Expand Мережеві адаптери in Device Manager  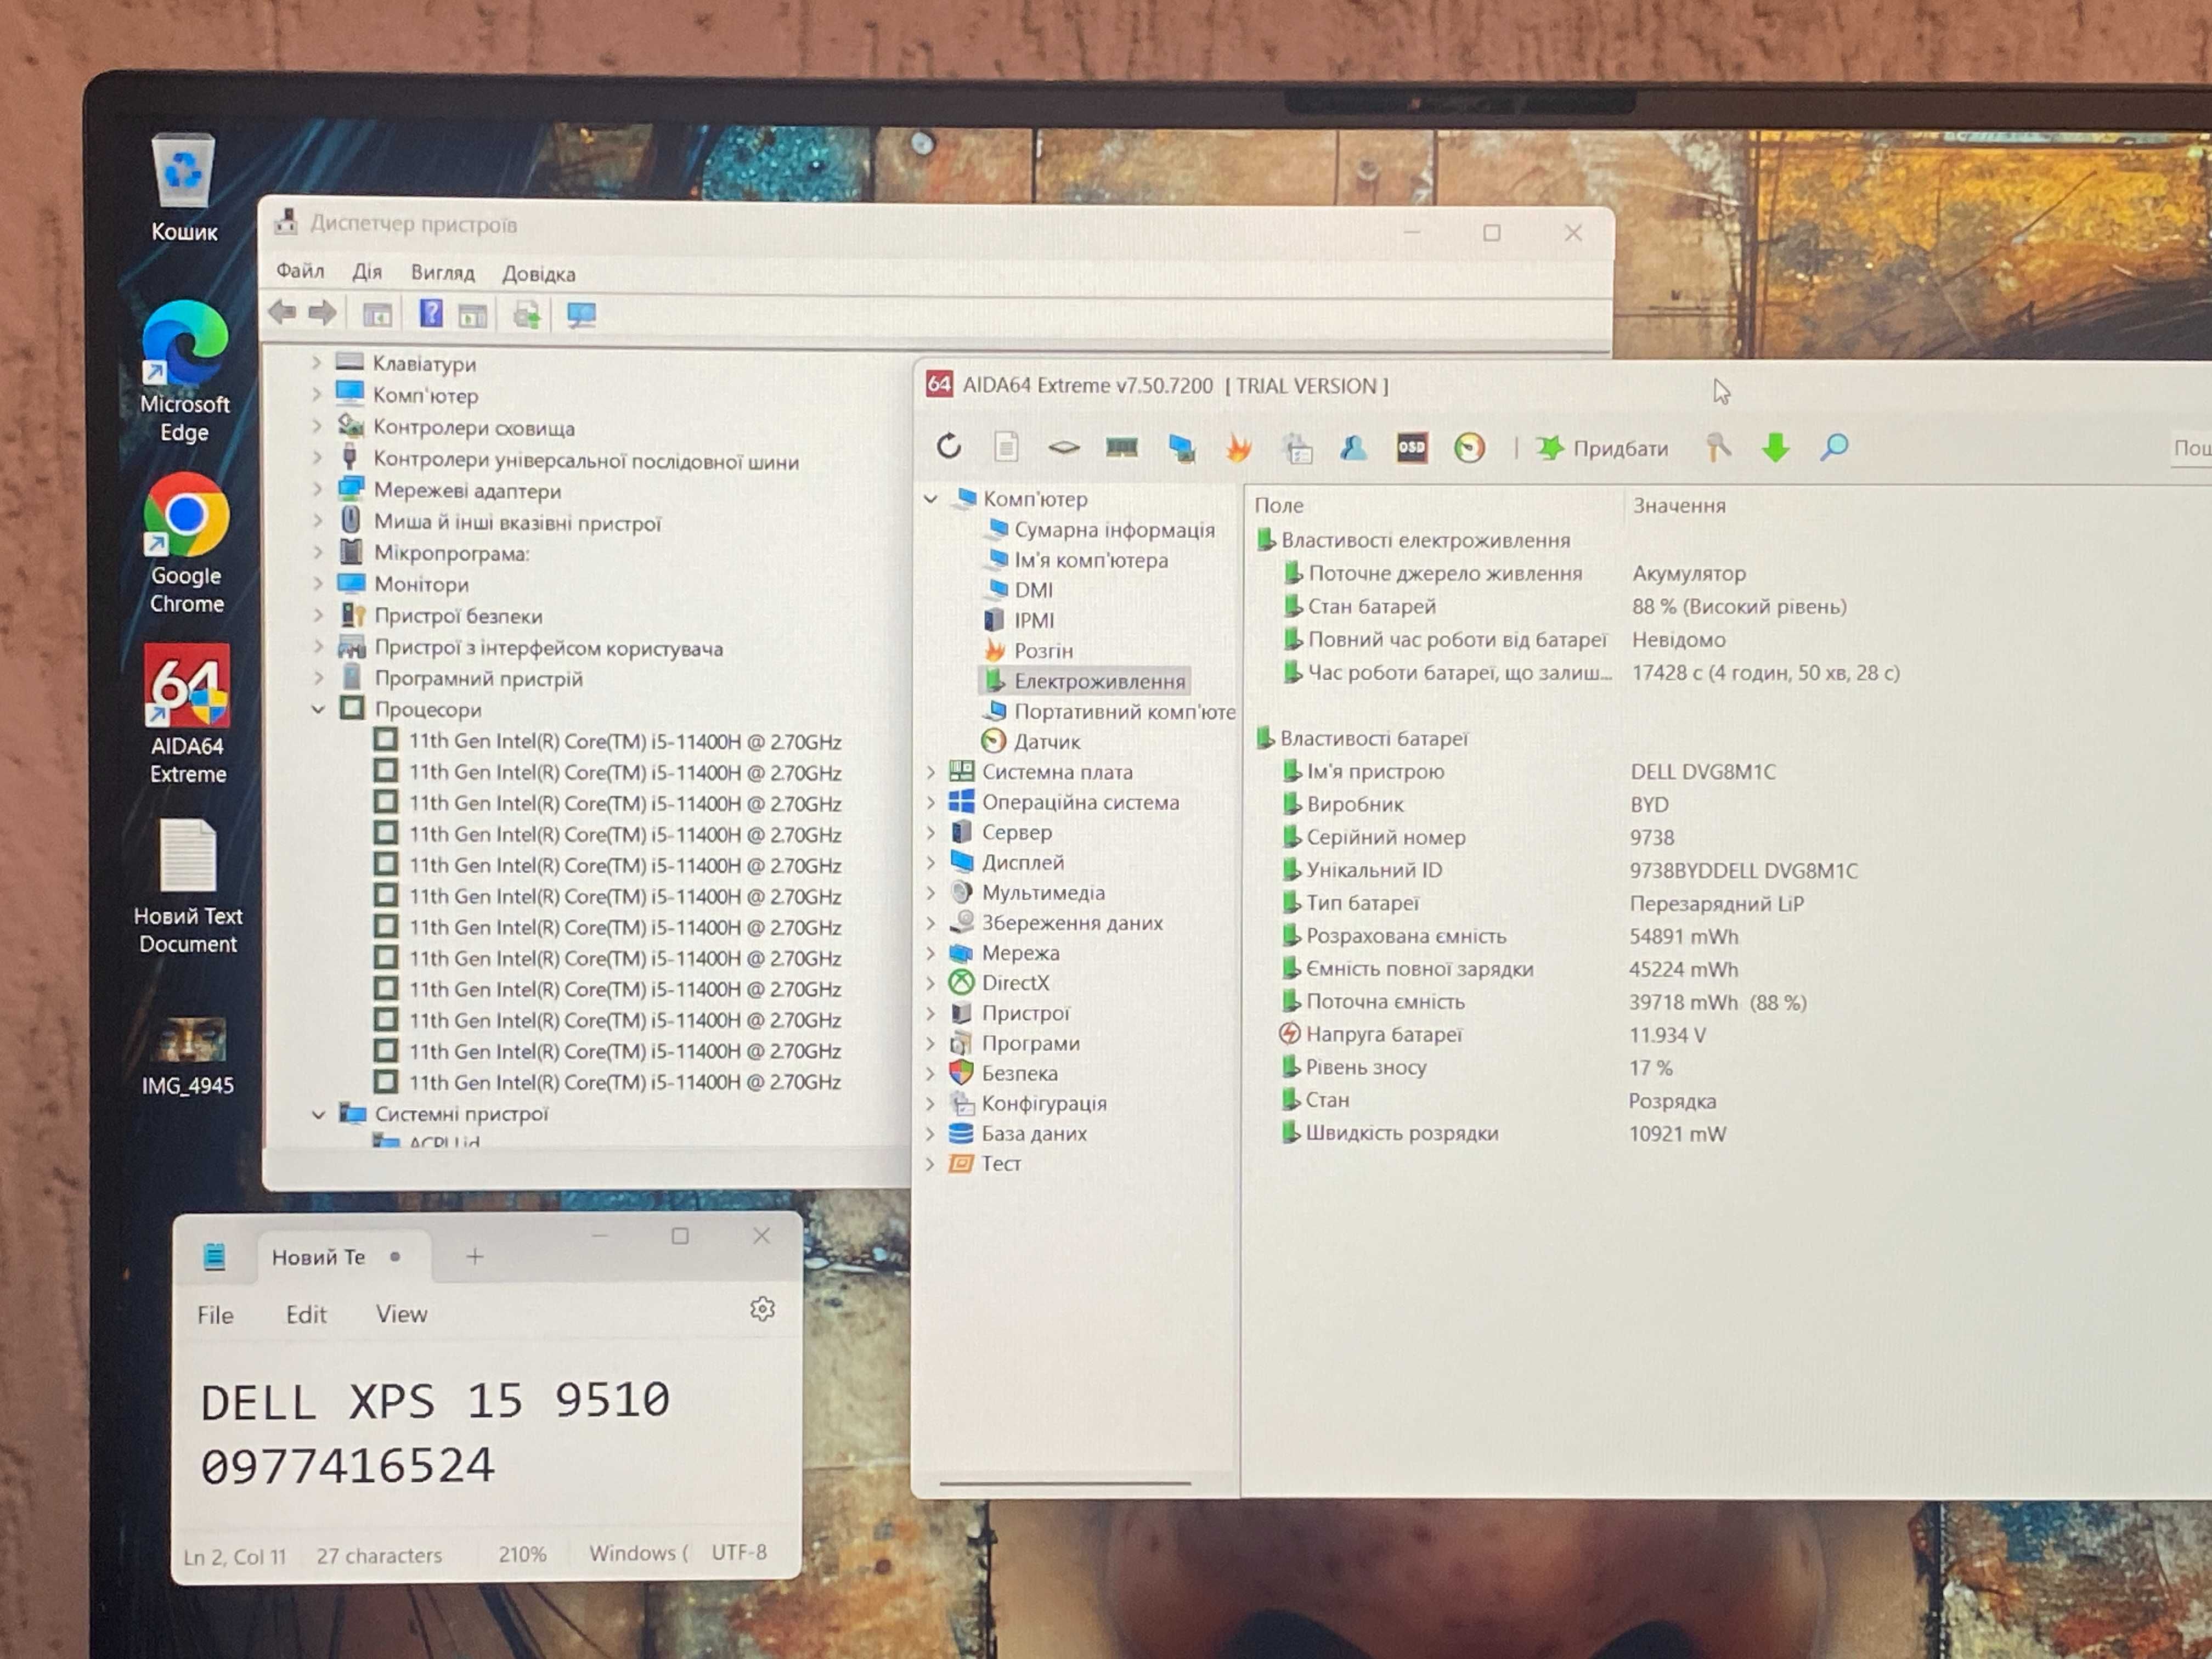tap(317, 490)
